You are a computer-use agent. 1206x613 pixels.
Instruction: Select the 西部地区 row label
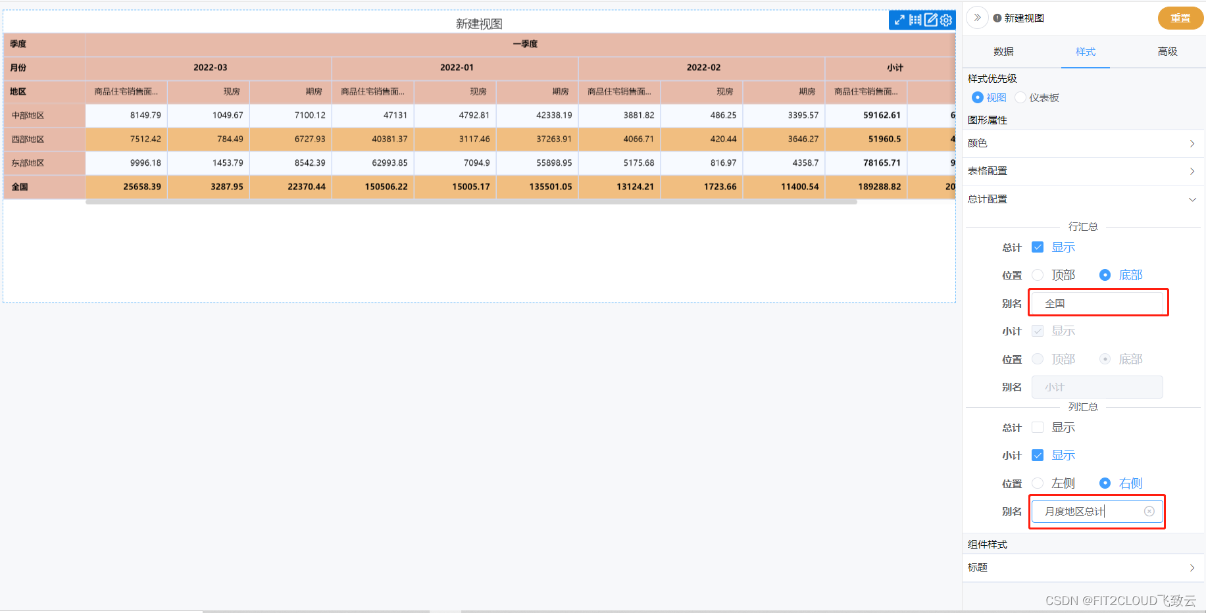tap(44, 139)
